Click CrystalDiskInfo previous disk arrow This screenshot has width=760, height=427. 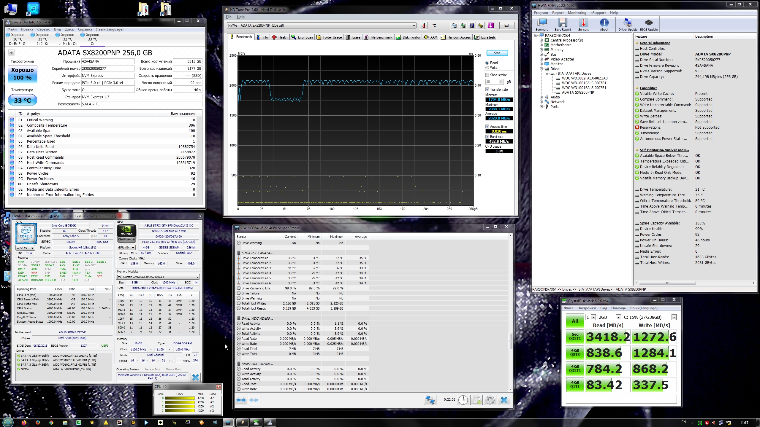click(x=11, y=52)
